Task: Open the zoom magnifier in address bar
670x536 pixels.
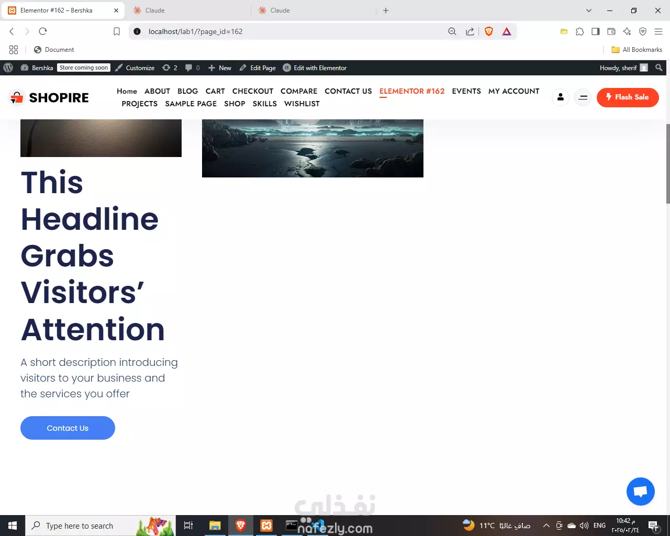Action: 452,31
